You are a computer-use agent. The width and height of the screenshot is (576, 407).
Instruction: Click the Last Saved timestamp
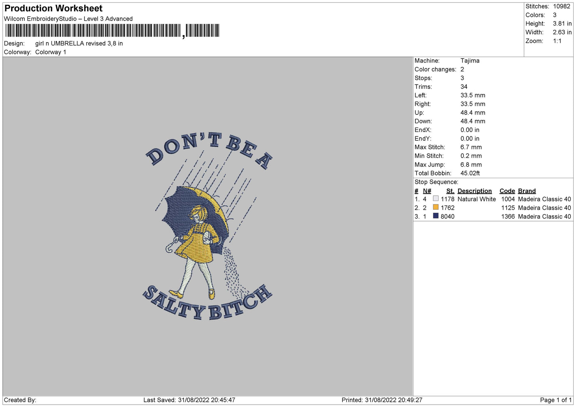[189, 400]
